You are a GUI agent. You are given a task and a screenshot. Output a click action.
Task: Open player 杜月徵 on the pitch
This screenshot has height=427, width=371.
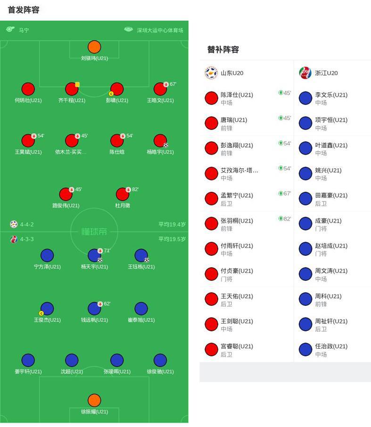coord(123,194)
